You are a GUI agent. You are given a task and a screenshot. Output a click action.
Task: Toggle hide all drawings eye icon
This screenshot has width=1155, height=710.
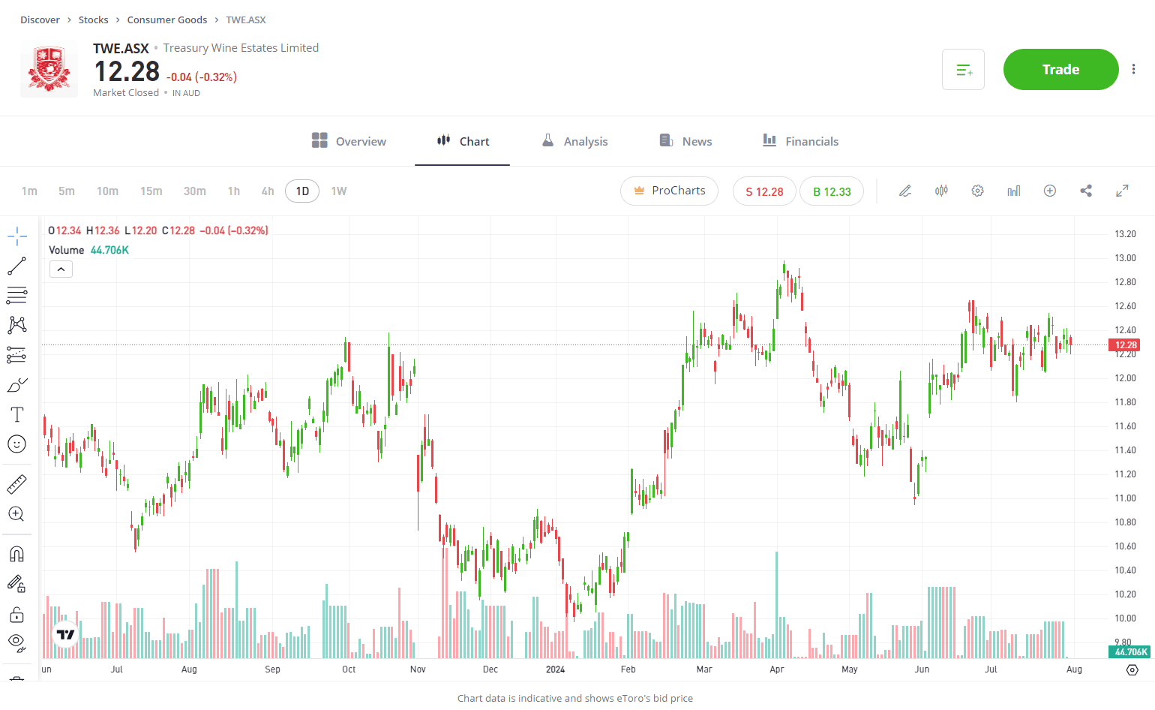point(17,642)
